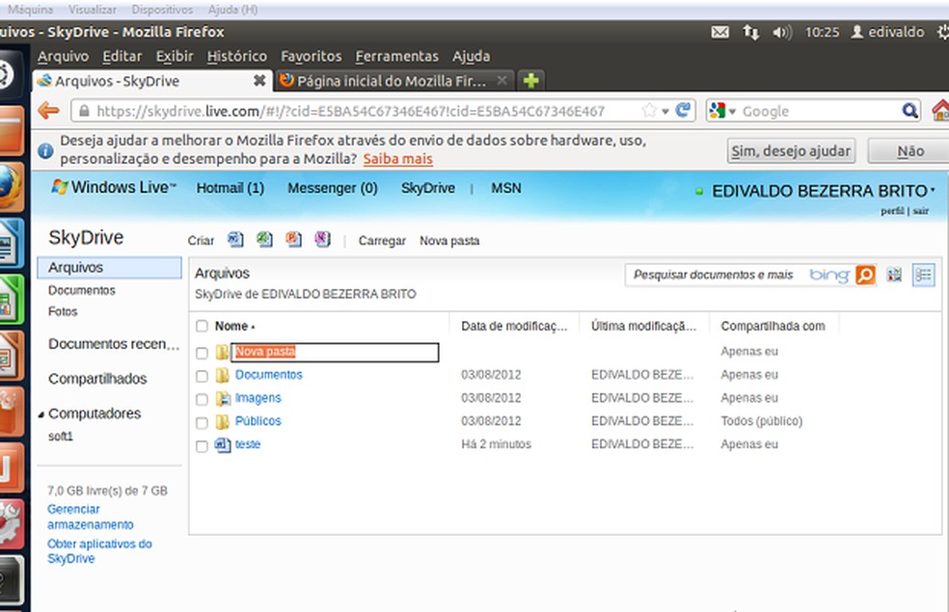The width and height of the screenshot is (949, 612).
Task: Open the EDIVALDO BEZERRA BRITO account menu
Action: (x=824, y=191)
